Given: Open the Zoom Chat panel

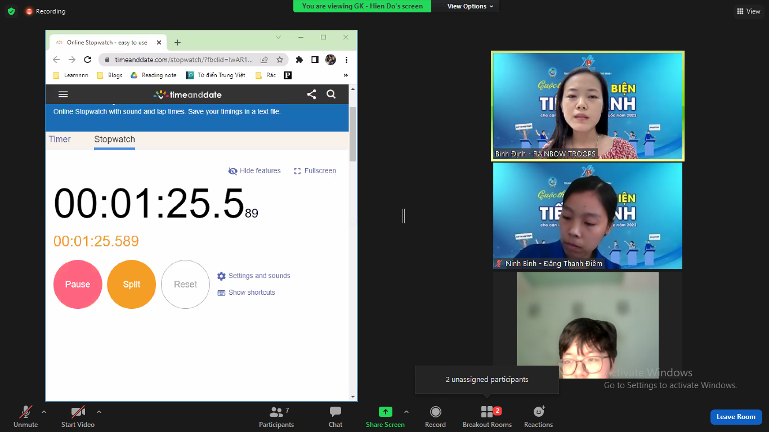Looking at the screenshot, I should tap(336, 412).
